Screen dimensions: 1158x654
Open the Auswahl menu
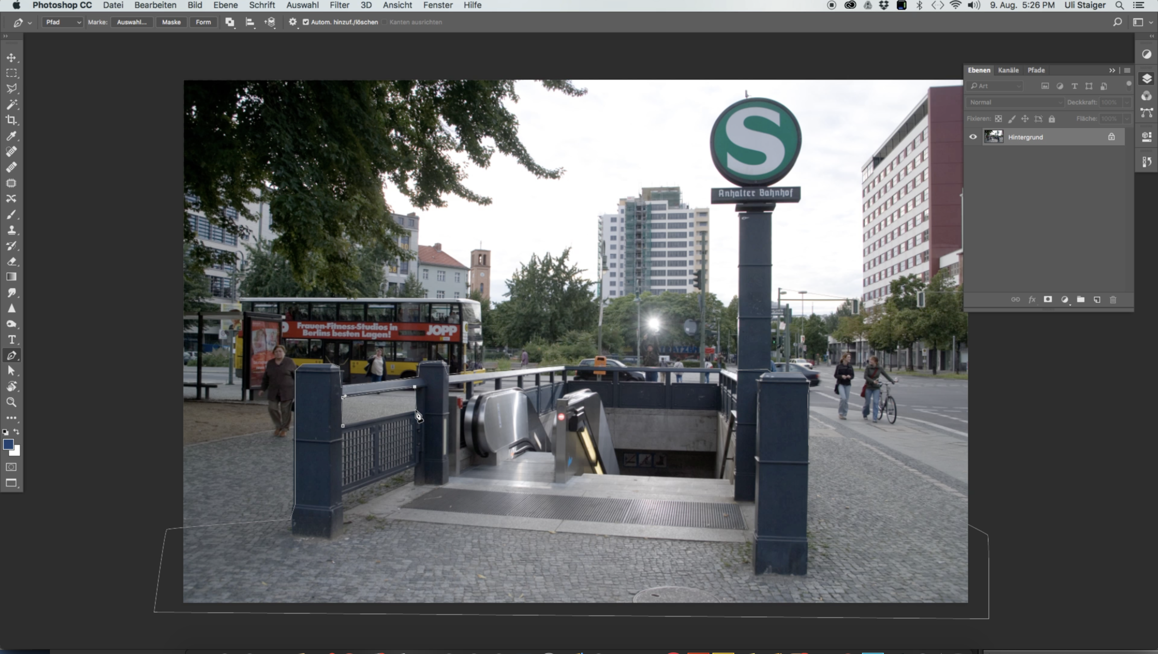302,5
